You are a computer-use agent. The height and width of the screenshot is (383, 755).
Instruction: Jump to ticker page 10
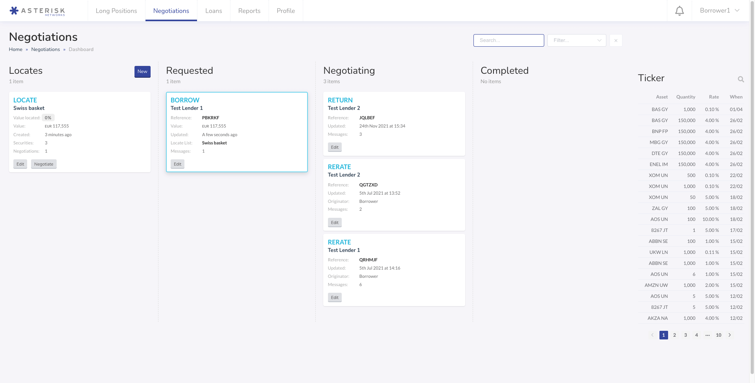pyautogui.click(x=718, y=335)
